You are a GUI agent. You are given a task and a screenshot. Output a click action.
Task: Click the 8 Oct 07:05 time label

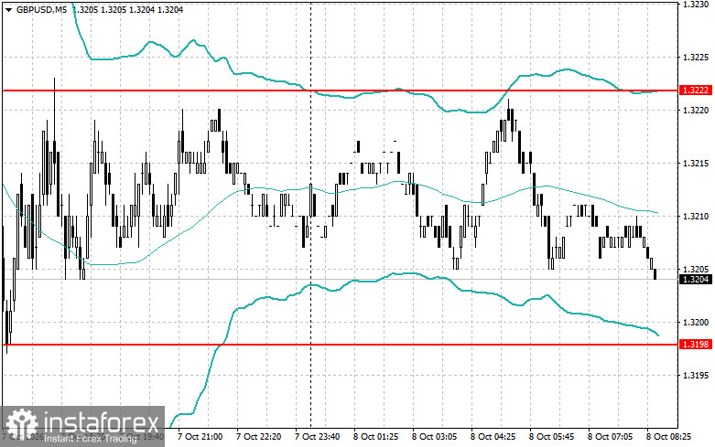point(610,437)
